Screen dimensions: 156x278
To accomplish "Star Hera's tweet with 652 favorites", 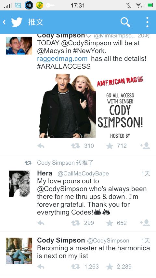I will pos(110,223).
